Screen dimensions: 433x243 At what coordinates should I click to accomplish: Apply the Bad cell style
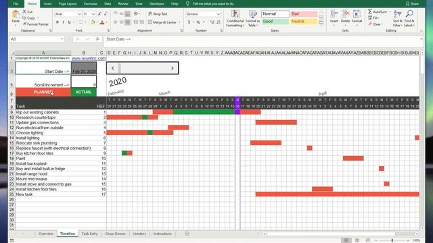click(x=304, y=13)
